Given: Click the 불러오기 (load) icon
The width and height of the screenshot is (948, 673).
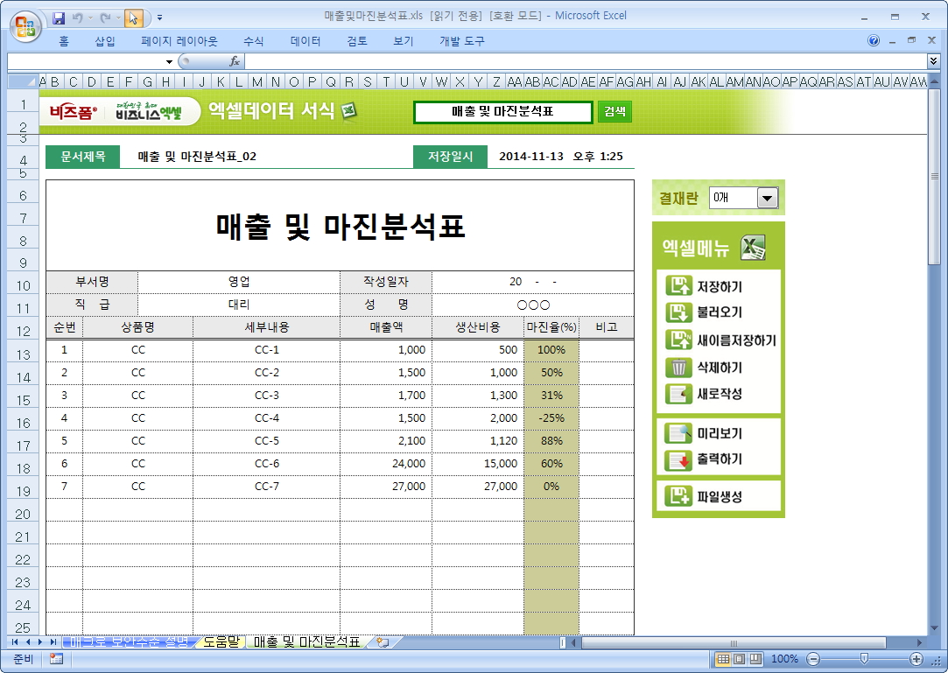Looking at the screenshot, I should point(678,312).
